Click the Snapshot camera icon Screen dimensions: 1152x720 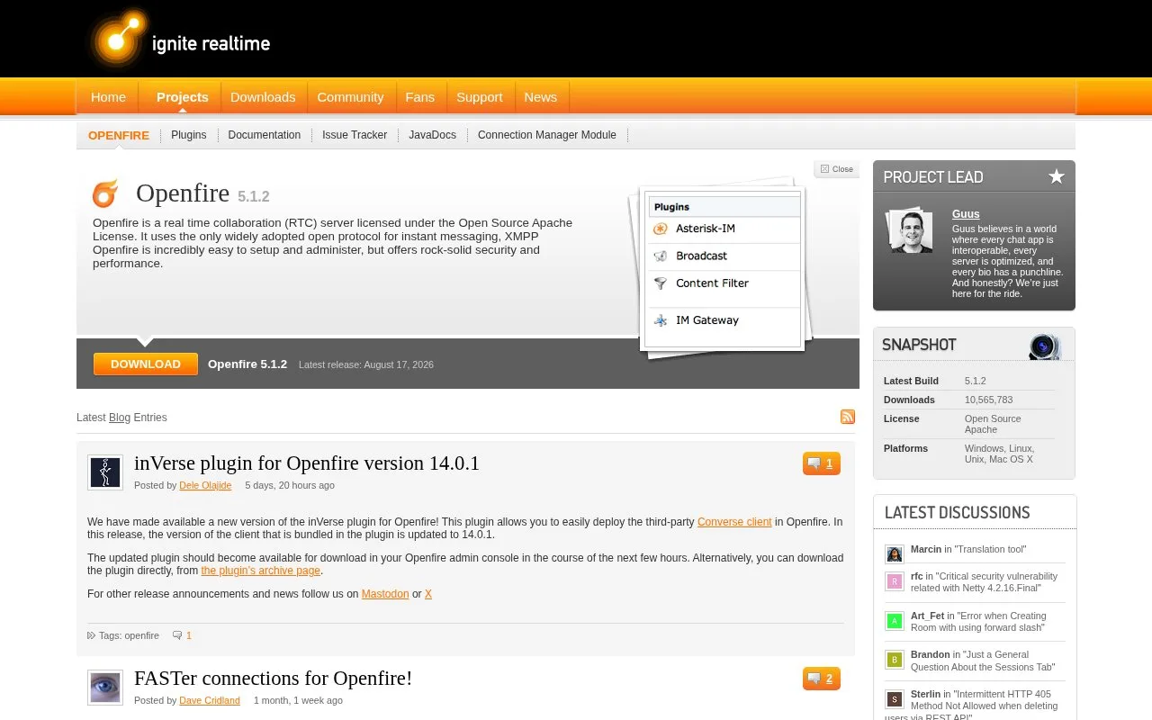pyautogui.click(x=1044, y=346)
